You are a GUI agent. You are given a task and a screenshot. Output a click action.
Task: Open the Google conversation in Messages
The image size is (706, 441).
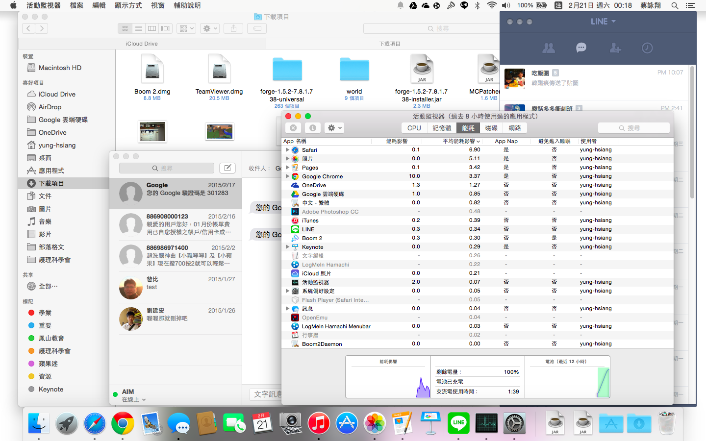tap(176, 193)
